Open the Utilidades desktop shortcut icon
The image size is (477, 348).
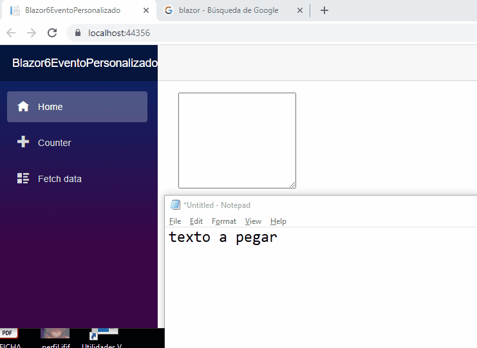pyautogui.click(x=100, y=334)
